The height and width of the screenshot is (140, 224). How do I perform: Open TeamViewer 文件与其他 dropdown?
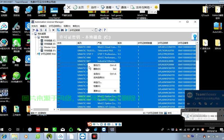[x=141, y=7]
